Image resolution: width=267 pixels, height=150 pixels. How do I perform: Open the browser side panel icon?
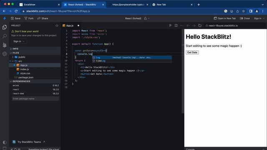click(251, 11)
